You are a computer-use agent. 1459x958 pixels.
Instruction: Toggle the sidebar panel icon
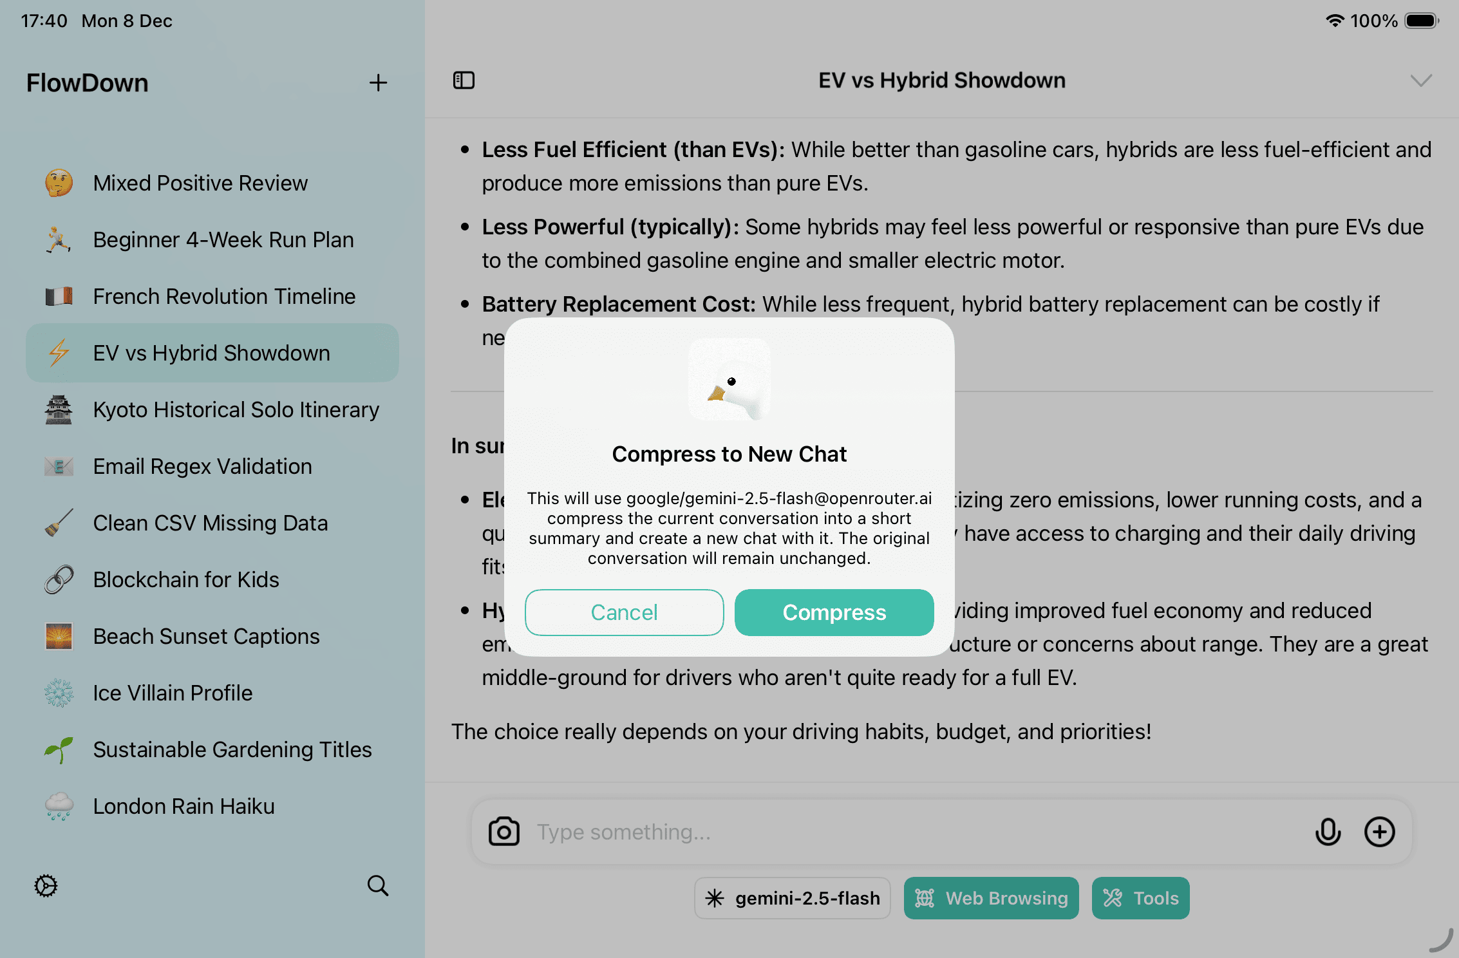(464, 80)
